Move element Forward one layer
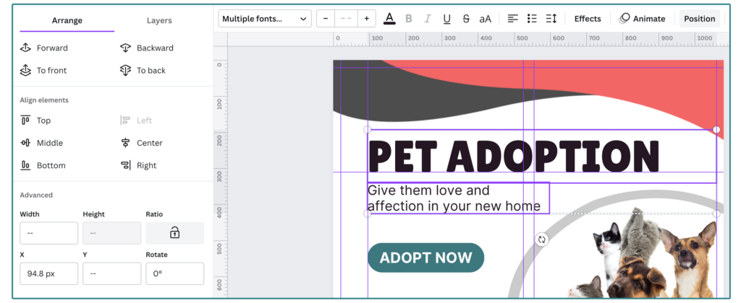Viewport: 741px width, 303px height. click(x=44, y=48)
